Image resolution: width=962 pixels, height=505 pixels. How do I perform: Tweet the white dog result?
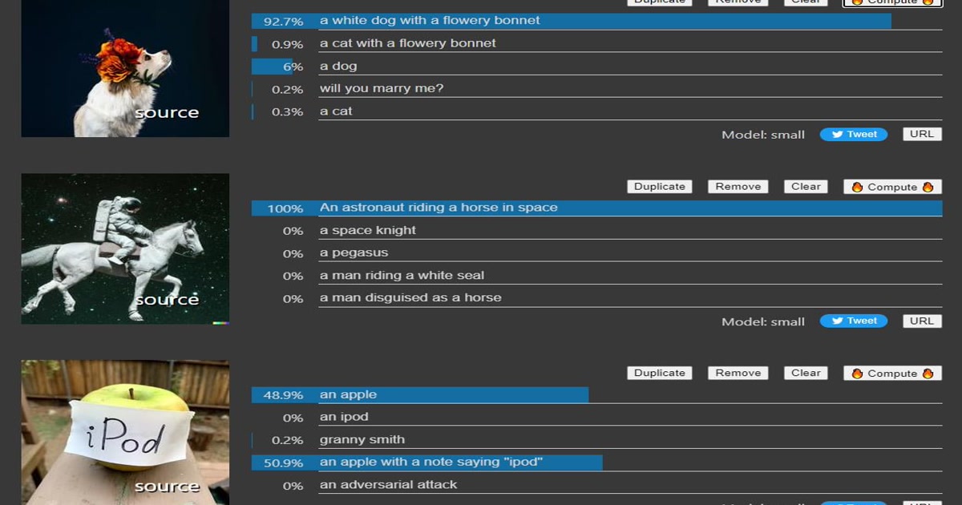pyautogui.click(x=853, y=135)
